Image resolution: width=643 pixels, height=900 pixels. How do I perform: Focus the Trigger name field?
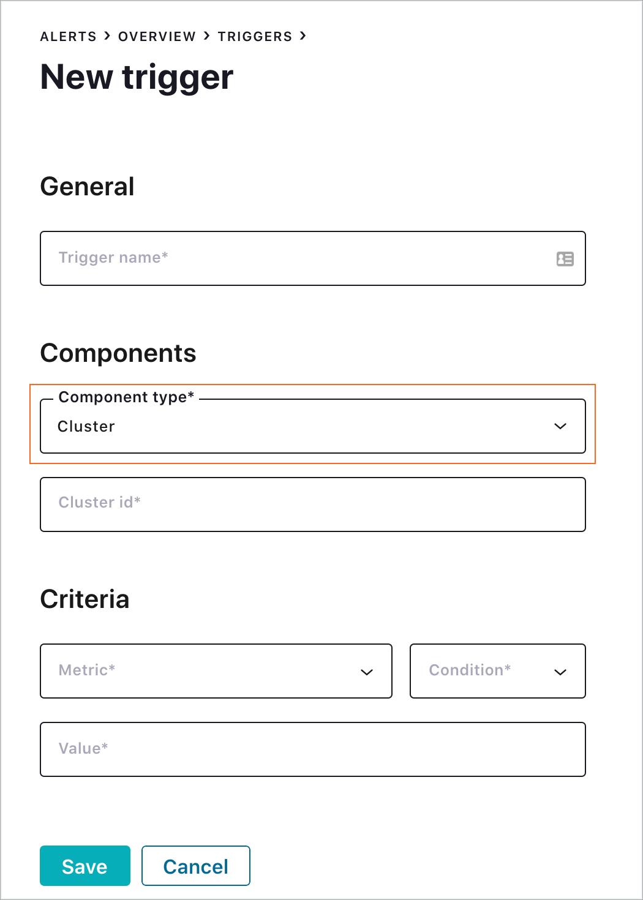coord(294,258)
